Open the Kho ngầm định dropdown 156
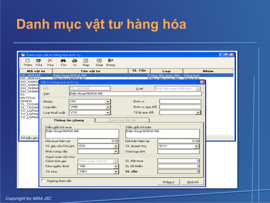 pos(116,166)
